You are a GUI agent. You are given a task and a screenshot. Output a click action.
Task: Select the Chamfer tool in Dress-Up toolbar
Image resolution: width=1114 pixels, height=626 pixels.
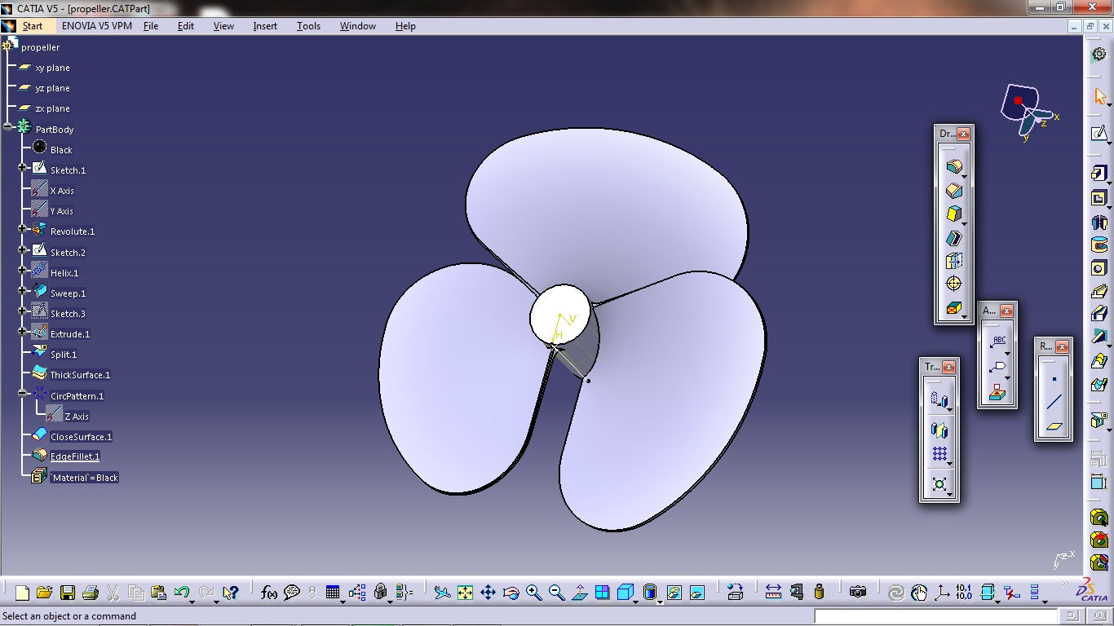pyautogui.click(x=953, y=190)
